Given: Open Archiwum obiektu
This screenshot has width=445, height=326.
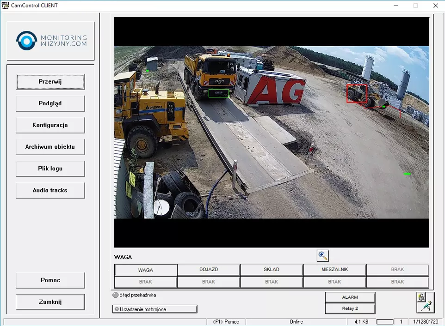Looking at the screenshot, I should 50,147.
